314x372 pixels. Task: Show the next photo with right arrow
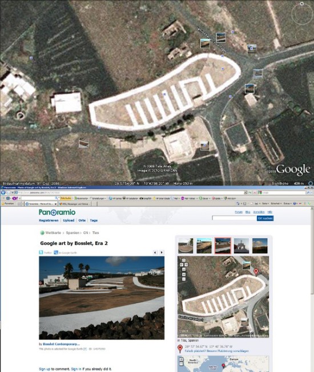click(162, 252)
